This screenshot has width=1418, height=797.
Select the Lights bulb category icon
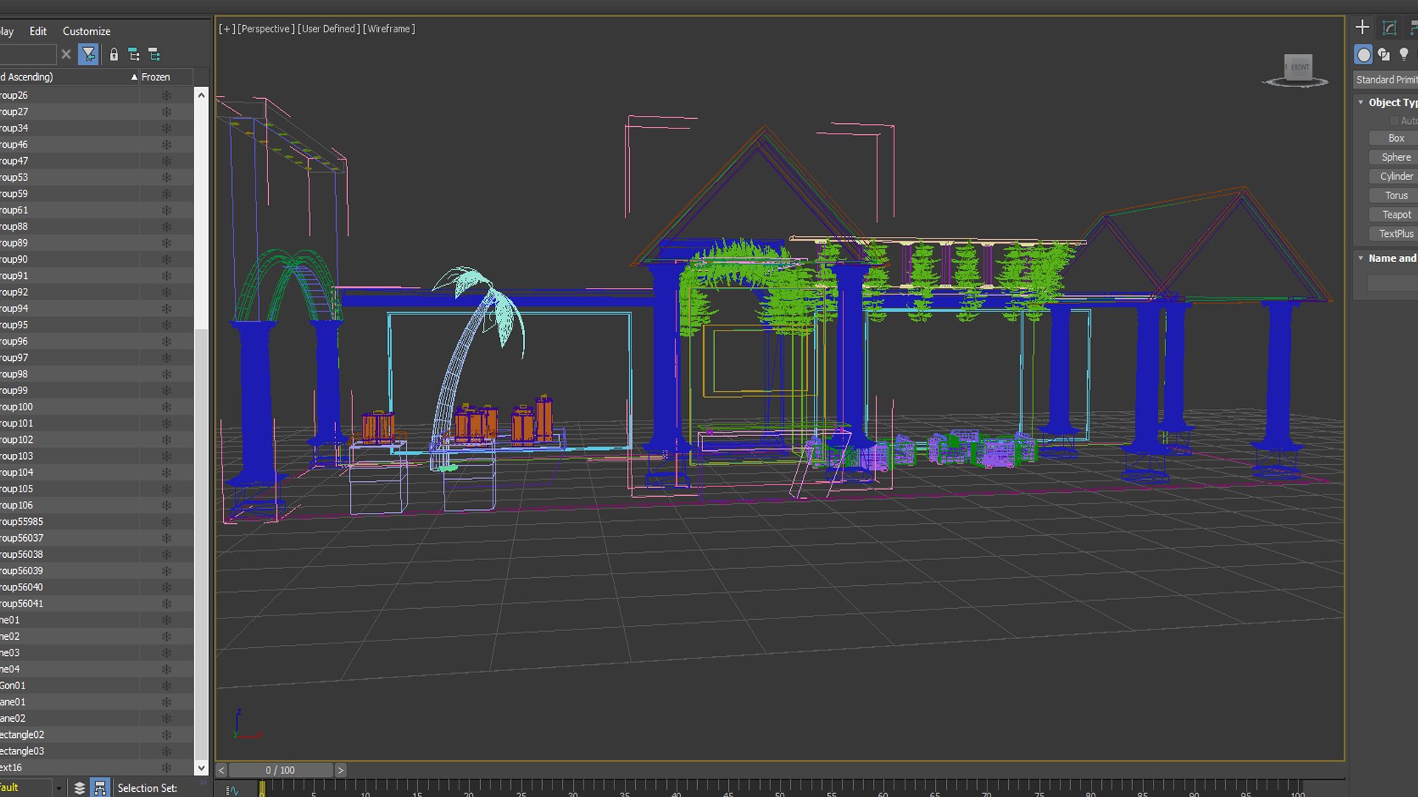1404,55
